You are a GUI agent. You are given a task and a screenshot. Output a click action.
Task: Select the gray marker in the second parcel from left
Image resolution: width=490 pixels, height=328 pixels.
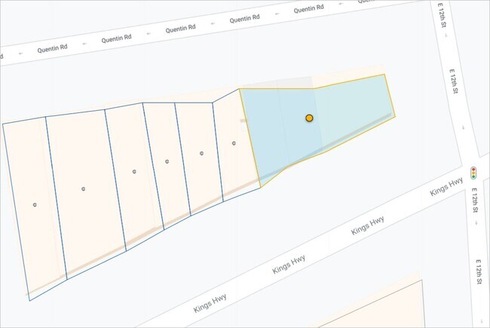point(84,189)
